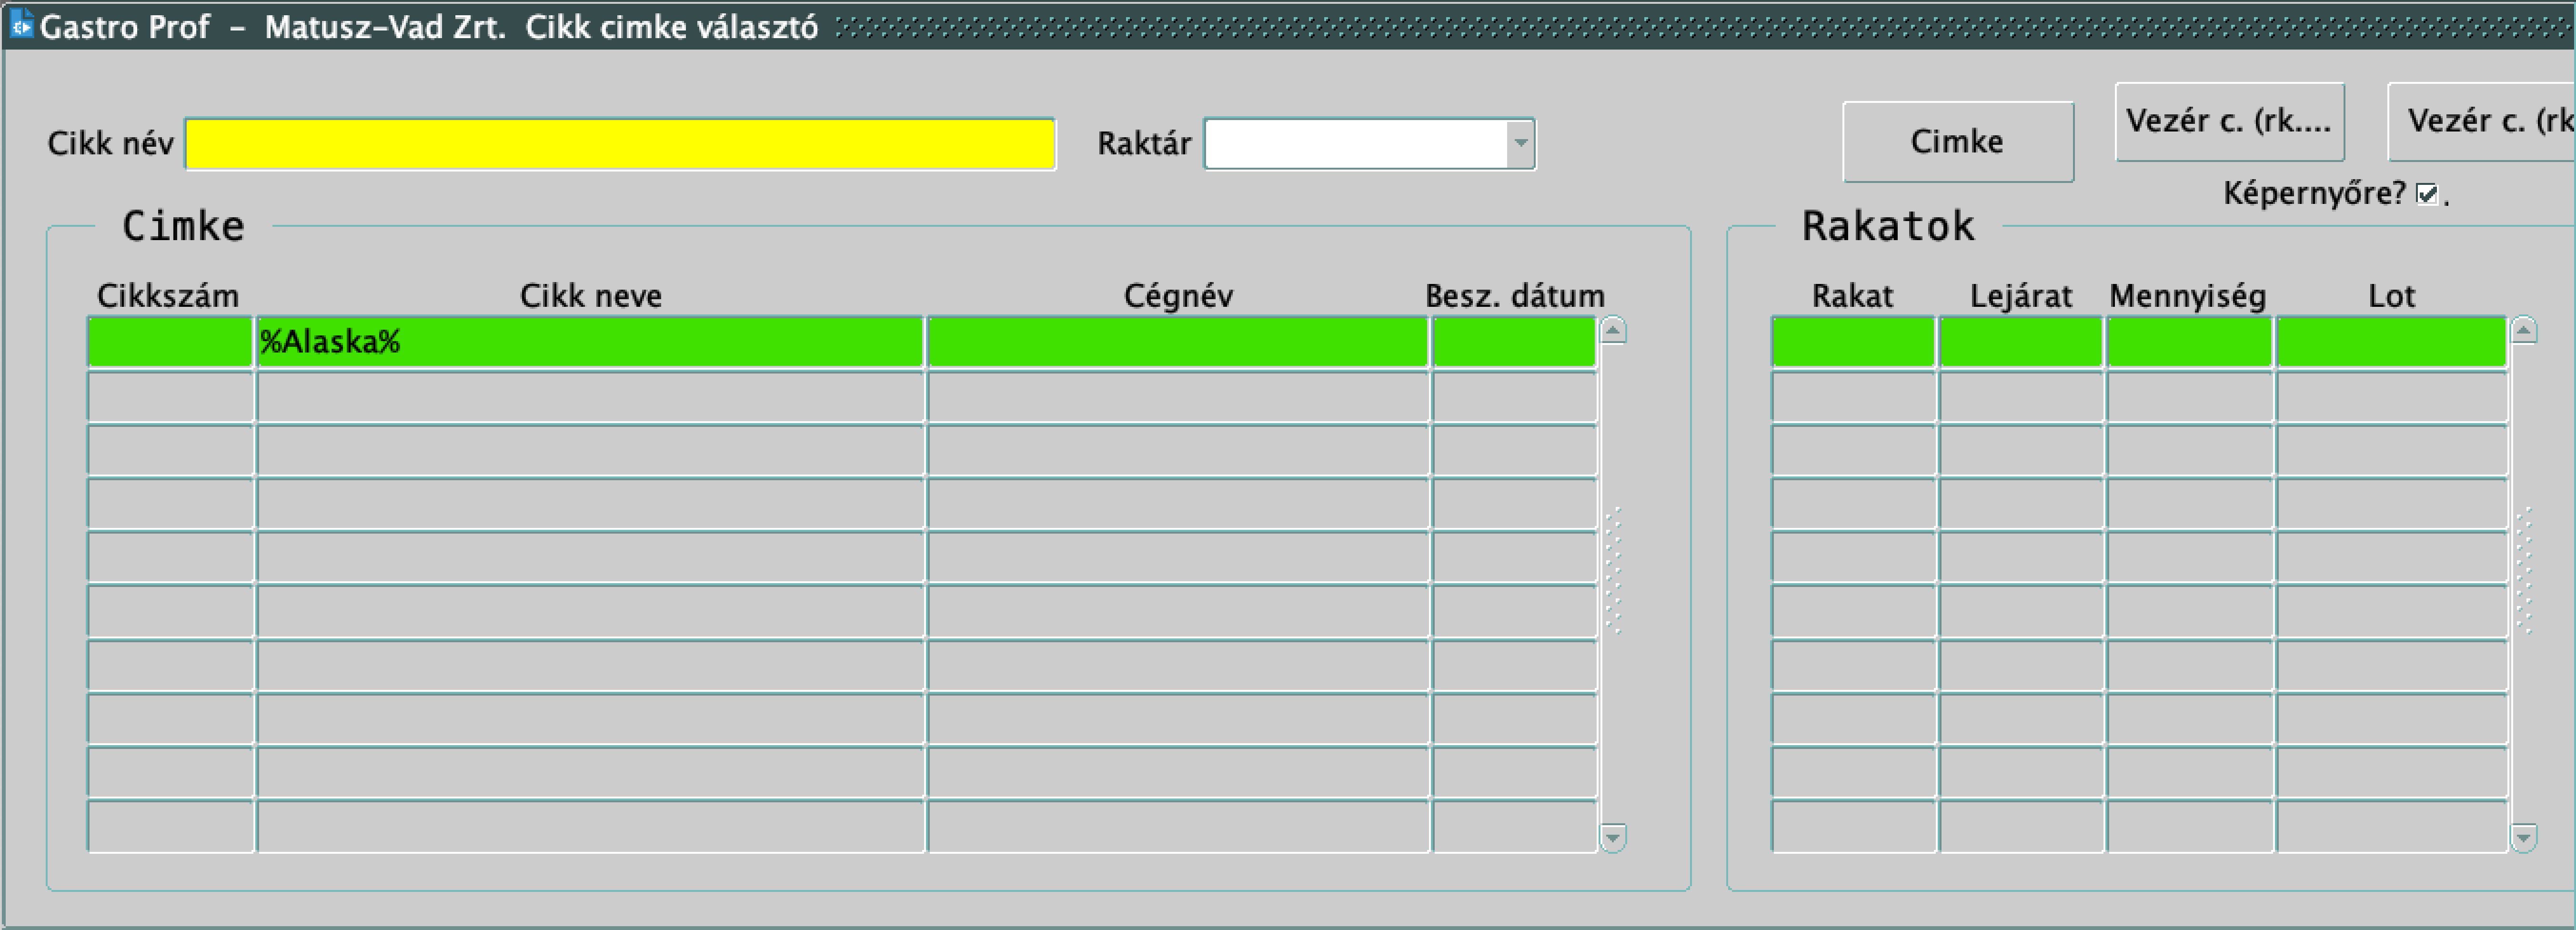Click the Mennyiség column header
The height and width of the screenshot is (930, 2576).
pos(2188,297)
